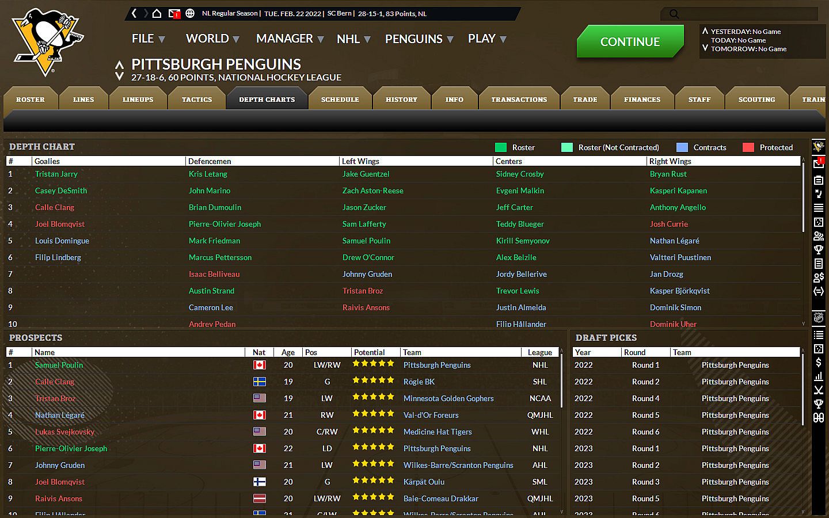Open Kris Letang from Defencemen column
The image size is (829, 518).
click(208, 174)
